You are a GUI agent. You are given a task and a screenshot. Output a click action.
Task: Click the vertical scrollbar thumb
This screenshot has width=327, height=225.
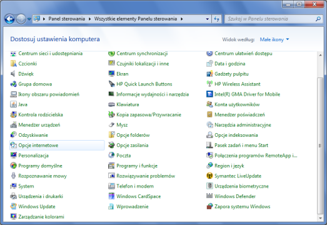(320, 146)
